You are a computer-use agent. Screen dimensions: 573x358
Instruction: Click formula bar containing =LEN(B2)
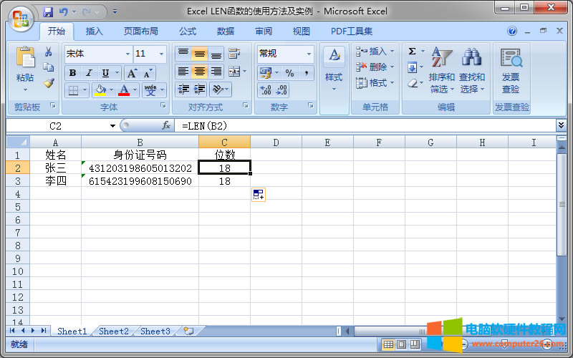(x=365, y=126)
